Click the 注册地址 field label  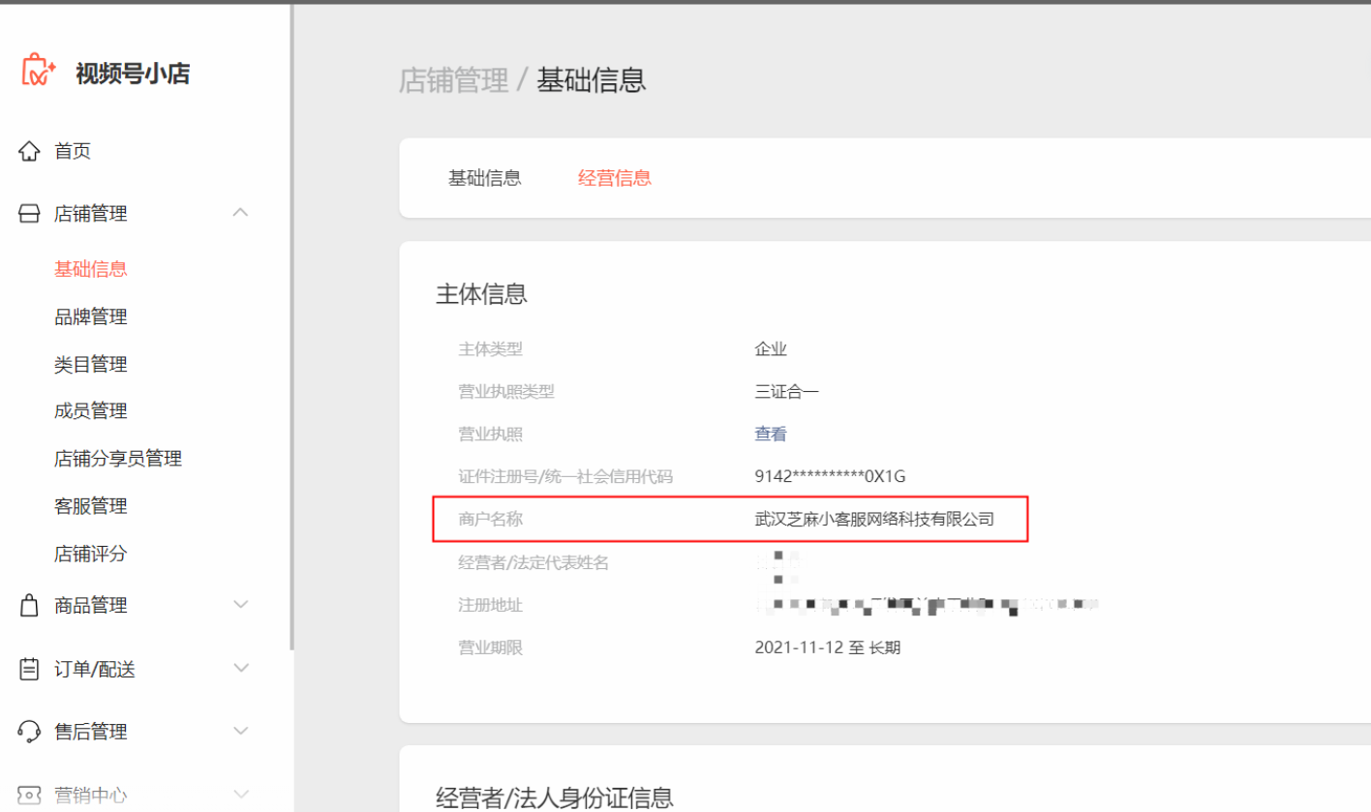tap(490, 605)
